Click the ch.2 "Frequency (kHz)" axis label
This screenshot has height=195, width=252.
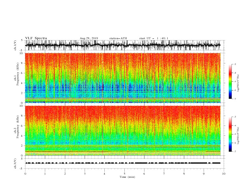17,127
